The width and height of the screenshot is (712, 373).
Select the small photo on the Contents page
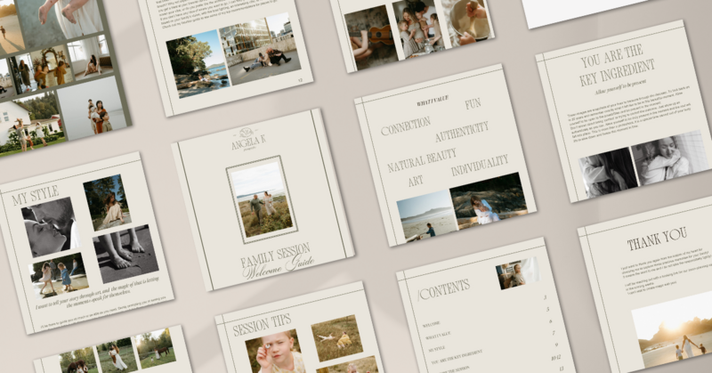tap(517, 272)
